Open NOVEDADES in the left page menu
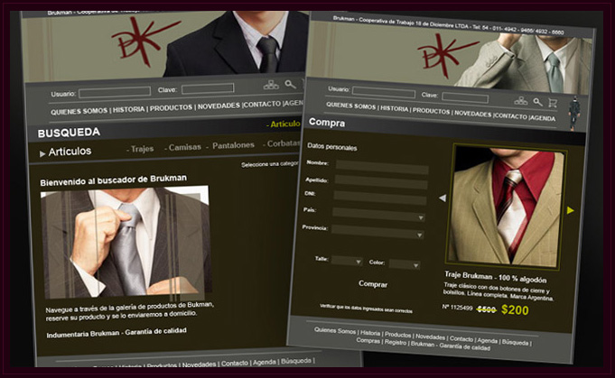 [219, 106]
